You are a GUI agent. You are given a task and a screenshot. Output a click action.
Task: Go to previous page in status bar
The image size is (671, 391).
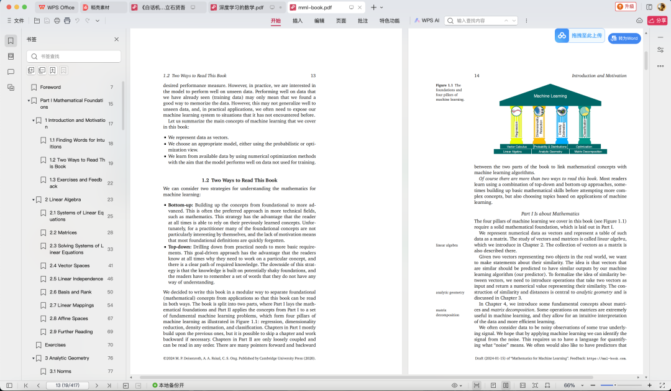pos(38,385)
